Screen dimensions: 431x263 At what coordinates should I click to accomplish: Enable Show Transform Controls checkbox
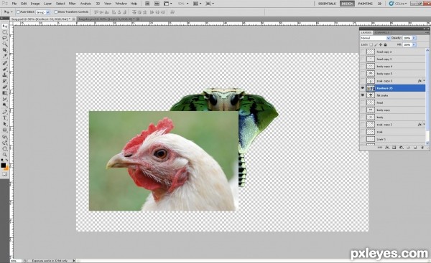pos(56,12)
